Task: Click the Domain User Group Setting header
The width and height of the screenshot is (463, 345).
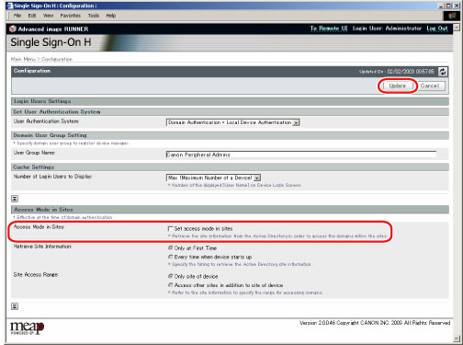Action: click(231, 135)
